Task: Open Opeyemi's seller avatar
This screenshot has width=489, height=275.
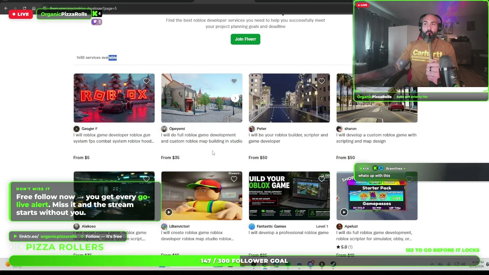Action: pyautogui.click(x=164, y=129)
